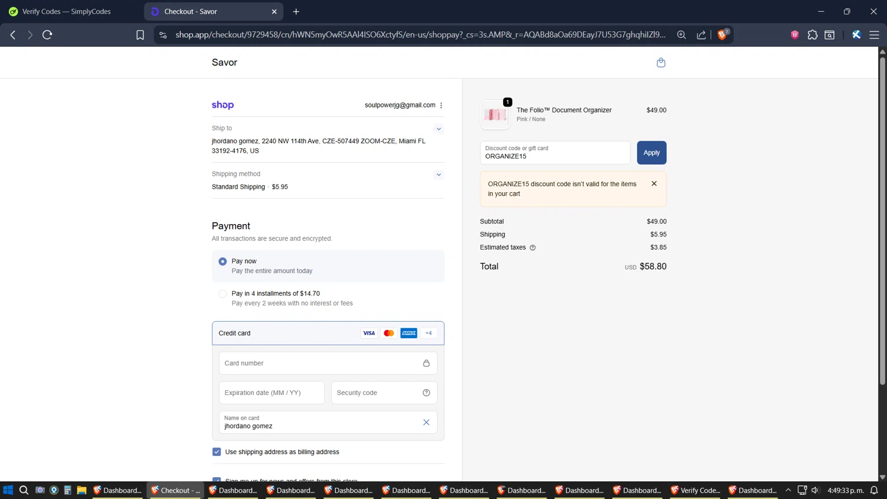Open Calculator from the taskbar

pos(67,490)
